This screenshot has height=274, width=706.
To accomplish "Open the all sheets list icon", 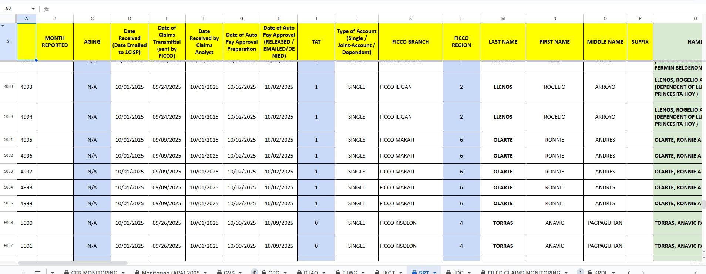I will click(x=38, y=272).
